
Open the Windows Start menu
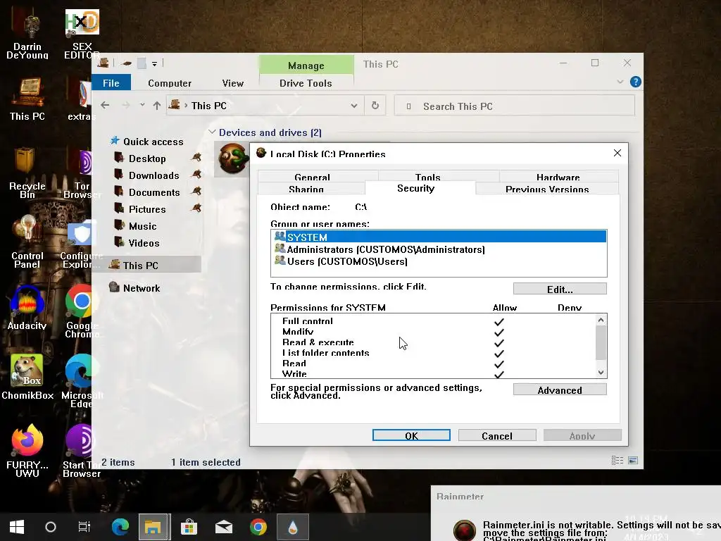(x=17, y=527)
